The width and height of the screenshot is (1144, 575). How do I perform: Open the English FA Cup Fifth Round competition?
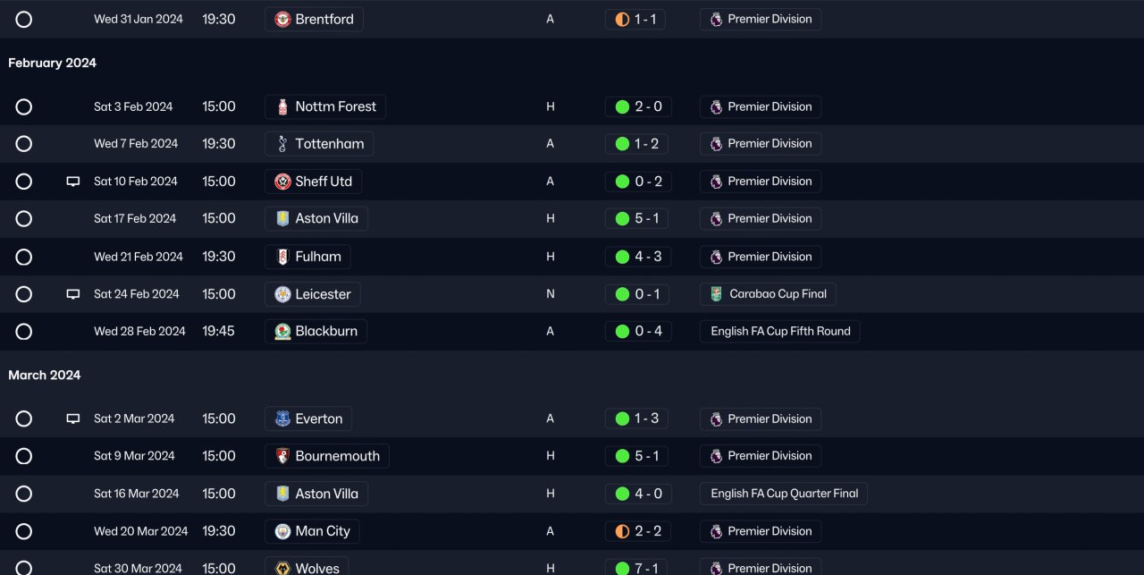click(780, 332)
